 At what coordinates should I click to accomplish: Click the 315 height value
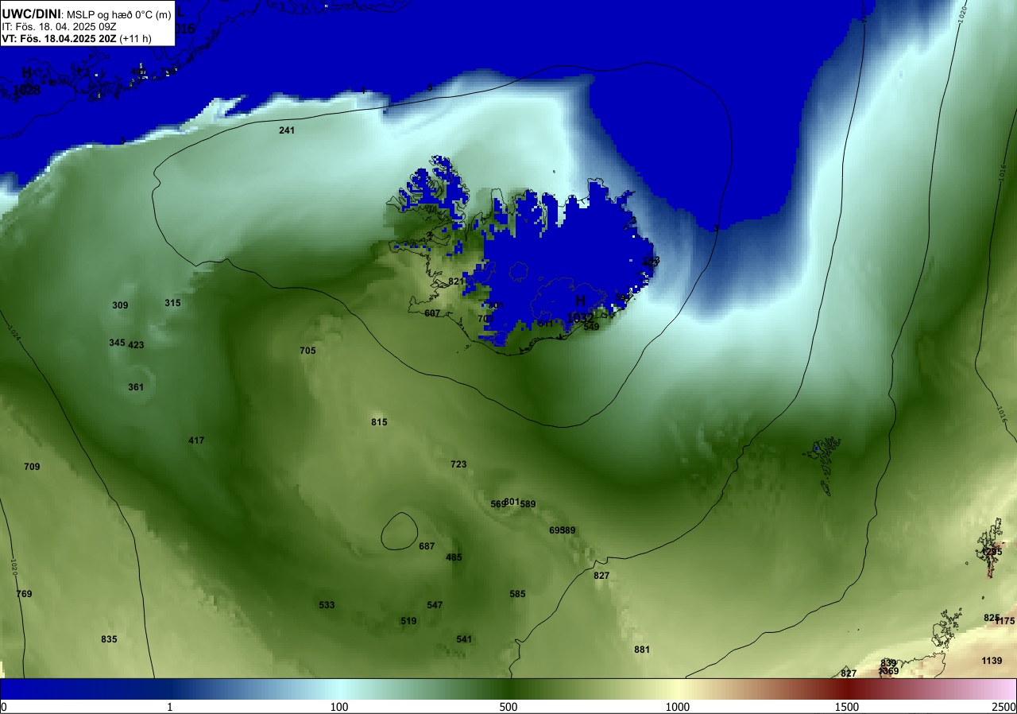[x=172, y=303]
